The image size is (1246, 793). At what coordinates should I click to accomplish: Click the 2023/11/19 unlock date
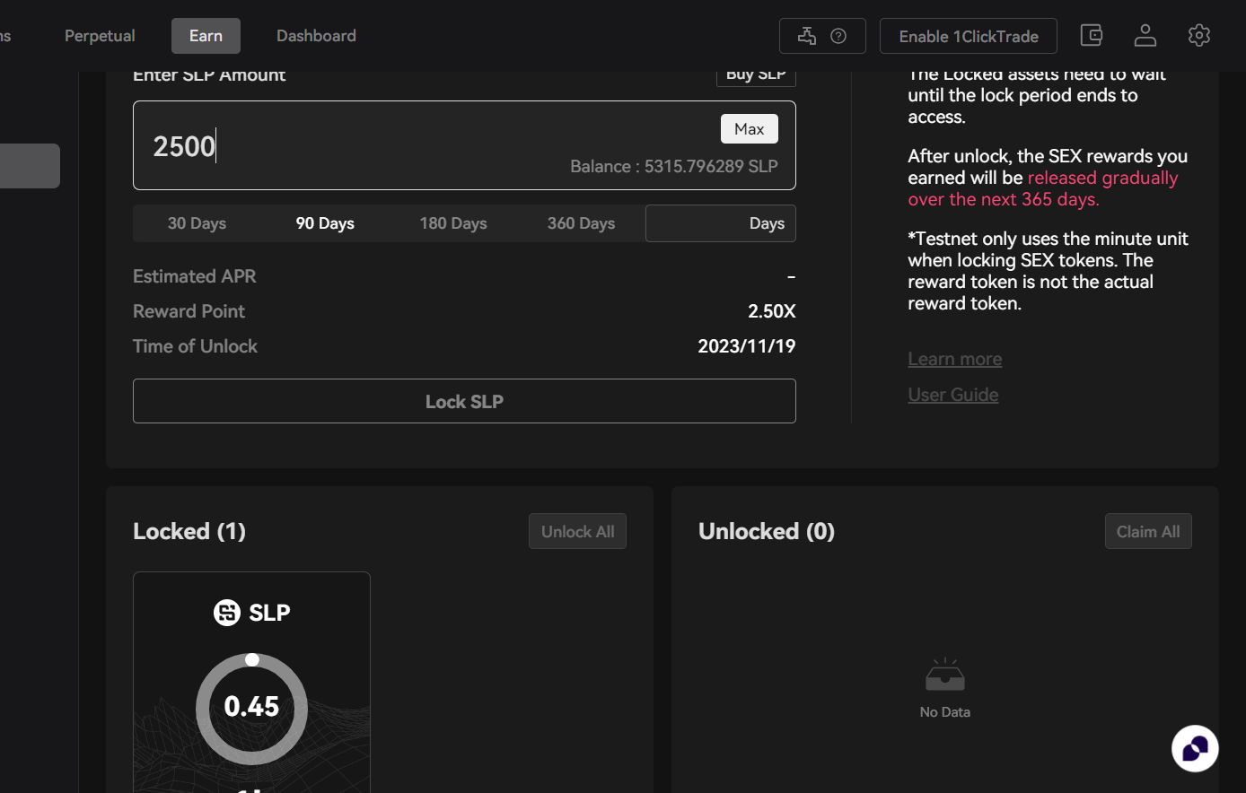pos(747,346)
